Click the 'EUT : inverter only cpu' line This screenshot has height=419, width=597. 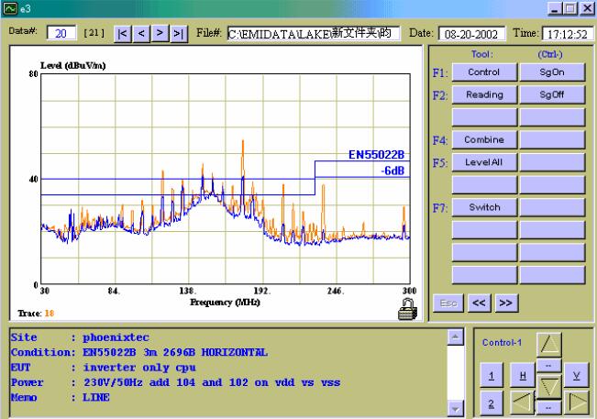[104, 368]
